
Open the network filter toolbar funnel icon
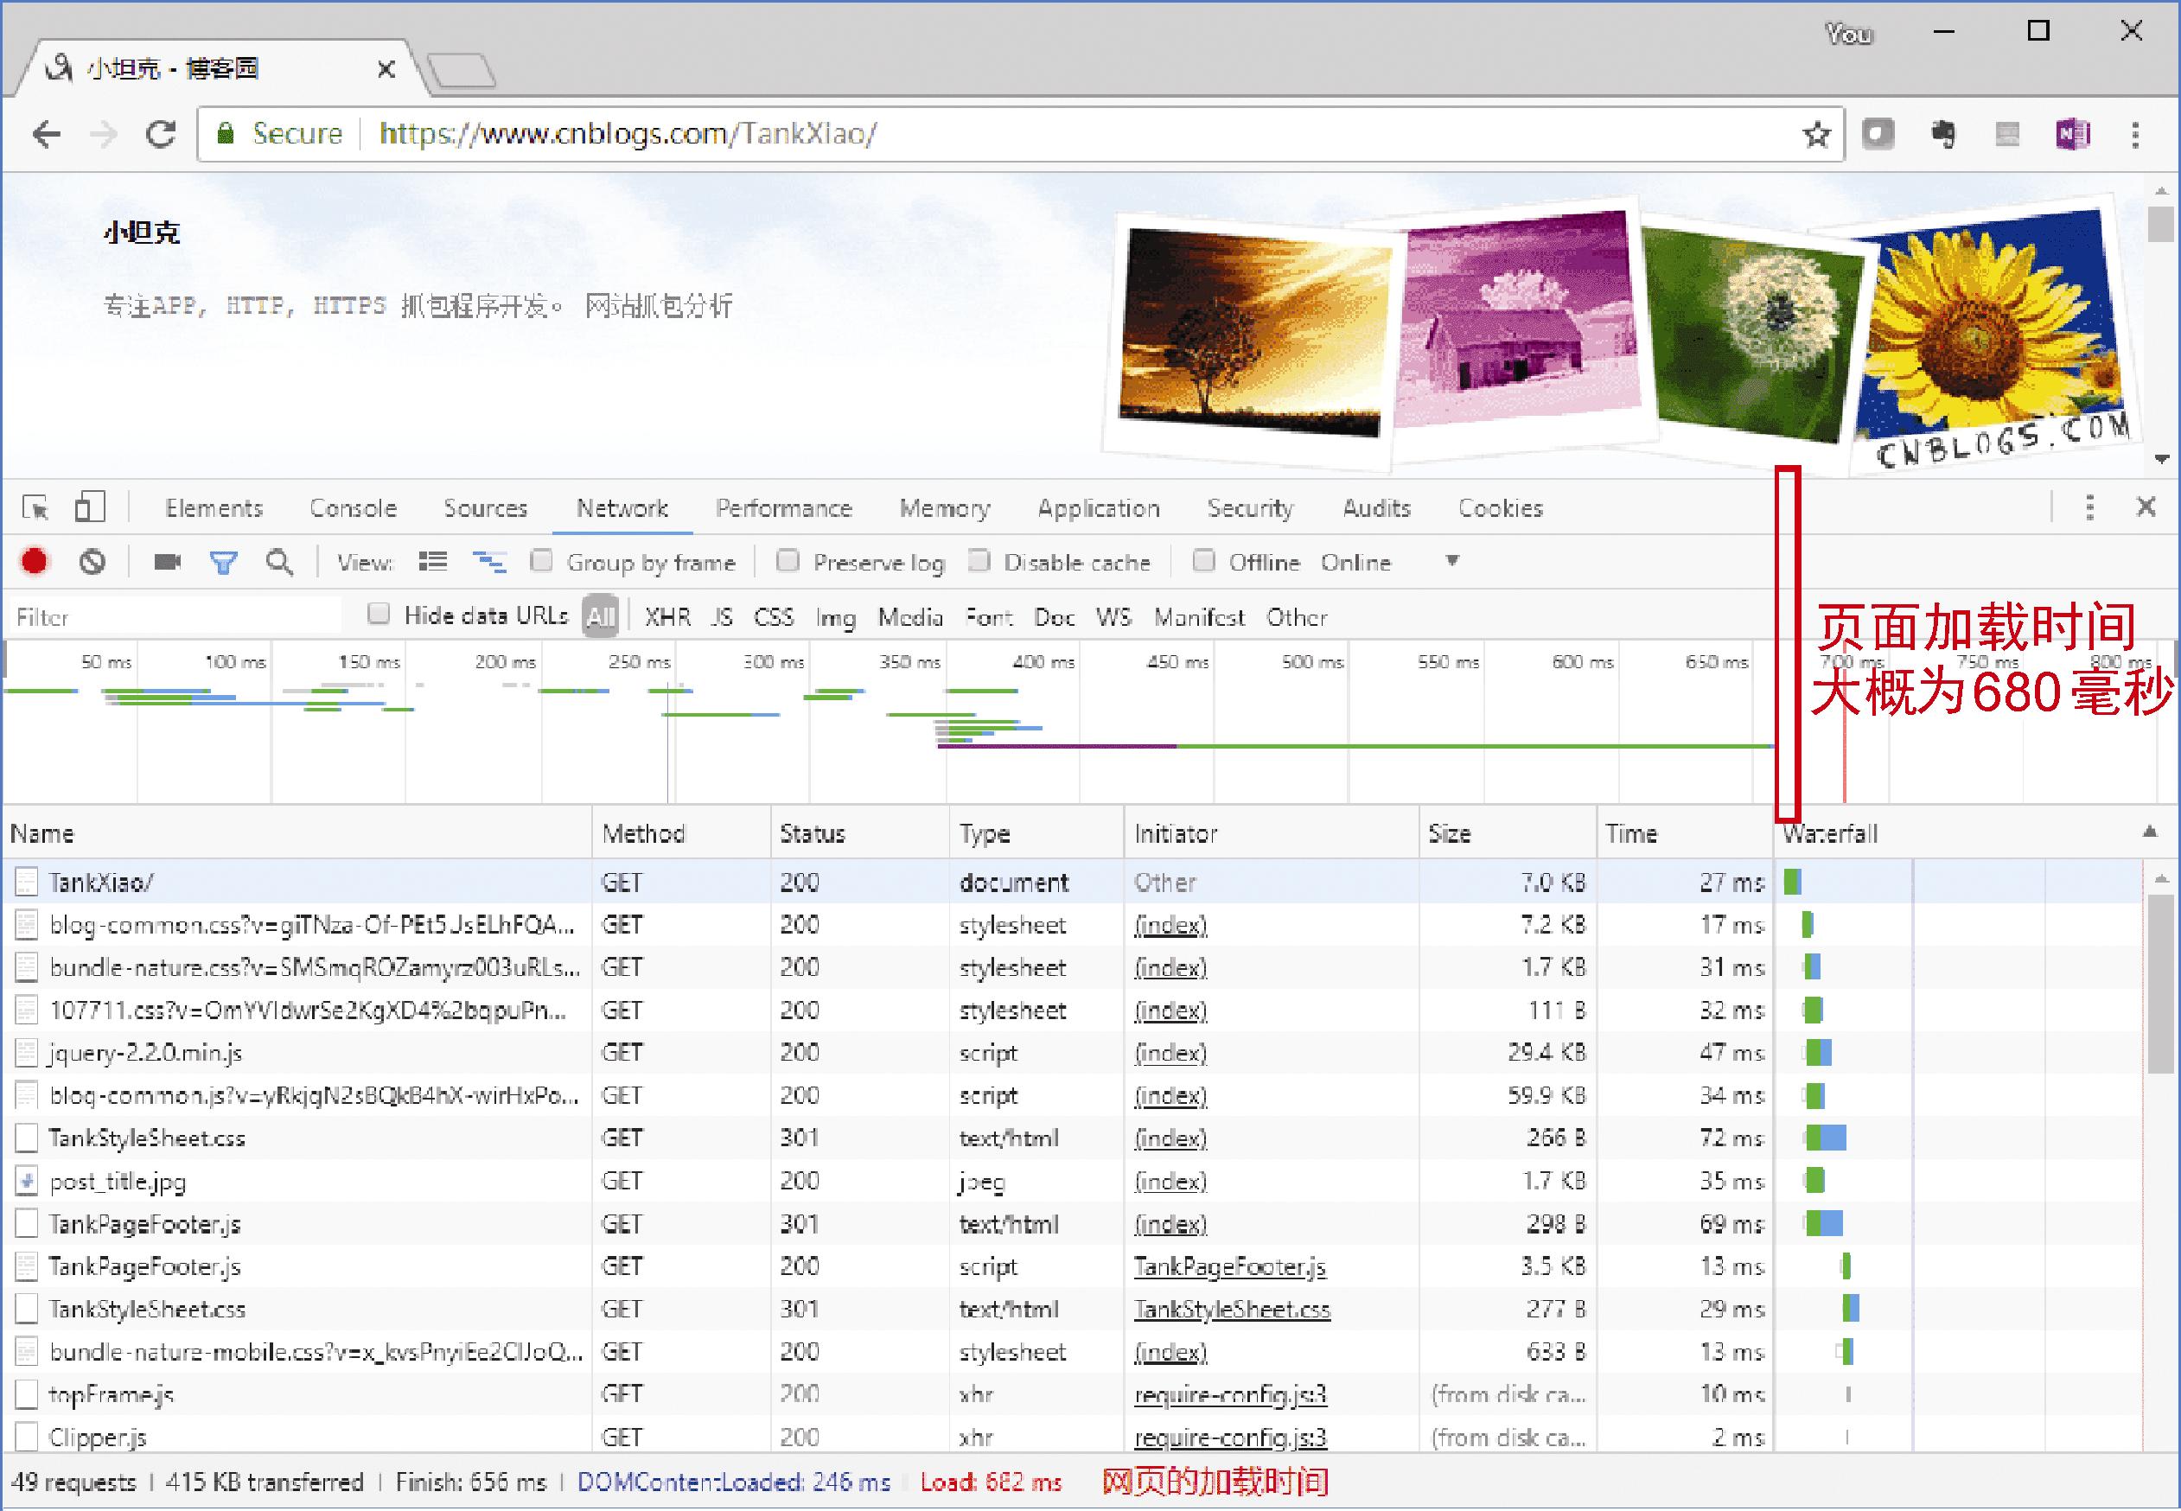tap(223, 561)
